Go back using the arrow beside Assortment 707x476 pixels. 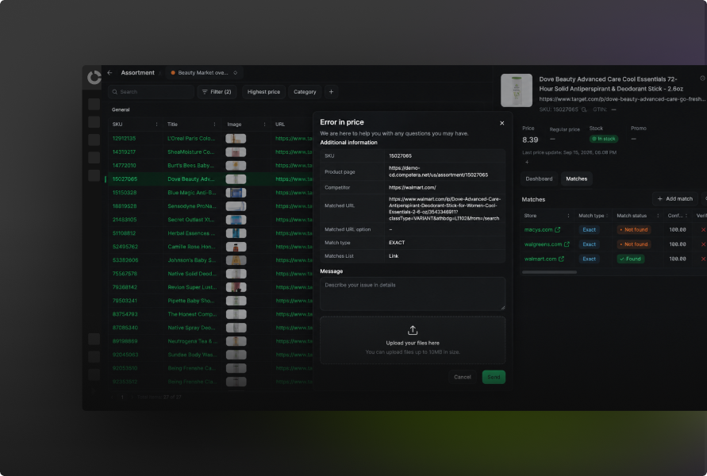[110, 72]
